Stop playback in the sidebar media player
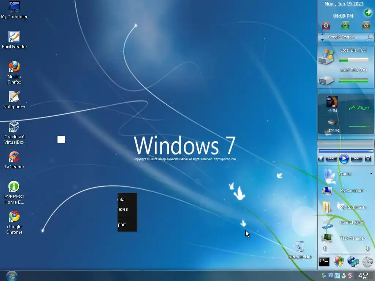 [x=321, y=159]
